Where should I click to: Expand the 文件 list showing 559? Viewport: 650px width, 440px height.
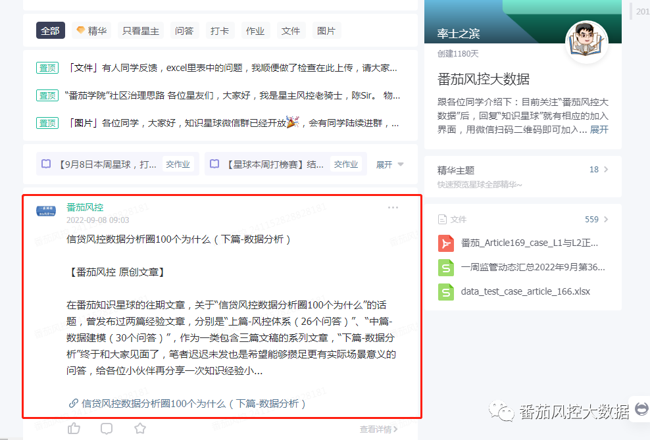(606, 219)
